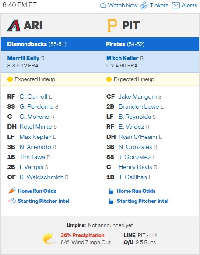Click the Pittsburgh Pirates P logo
The height and width of the screenshot is (255, 200).
click(112, 25)
